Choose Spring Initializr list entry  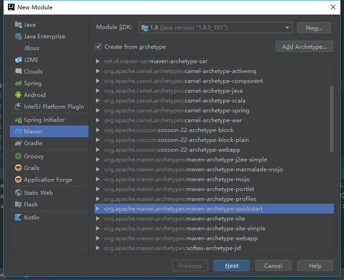click(x=49, y=120)
